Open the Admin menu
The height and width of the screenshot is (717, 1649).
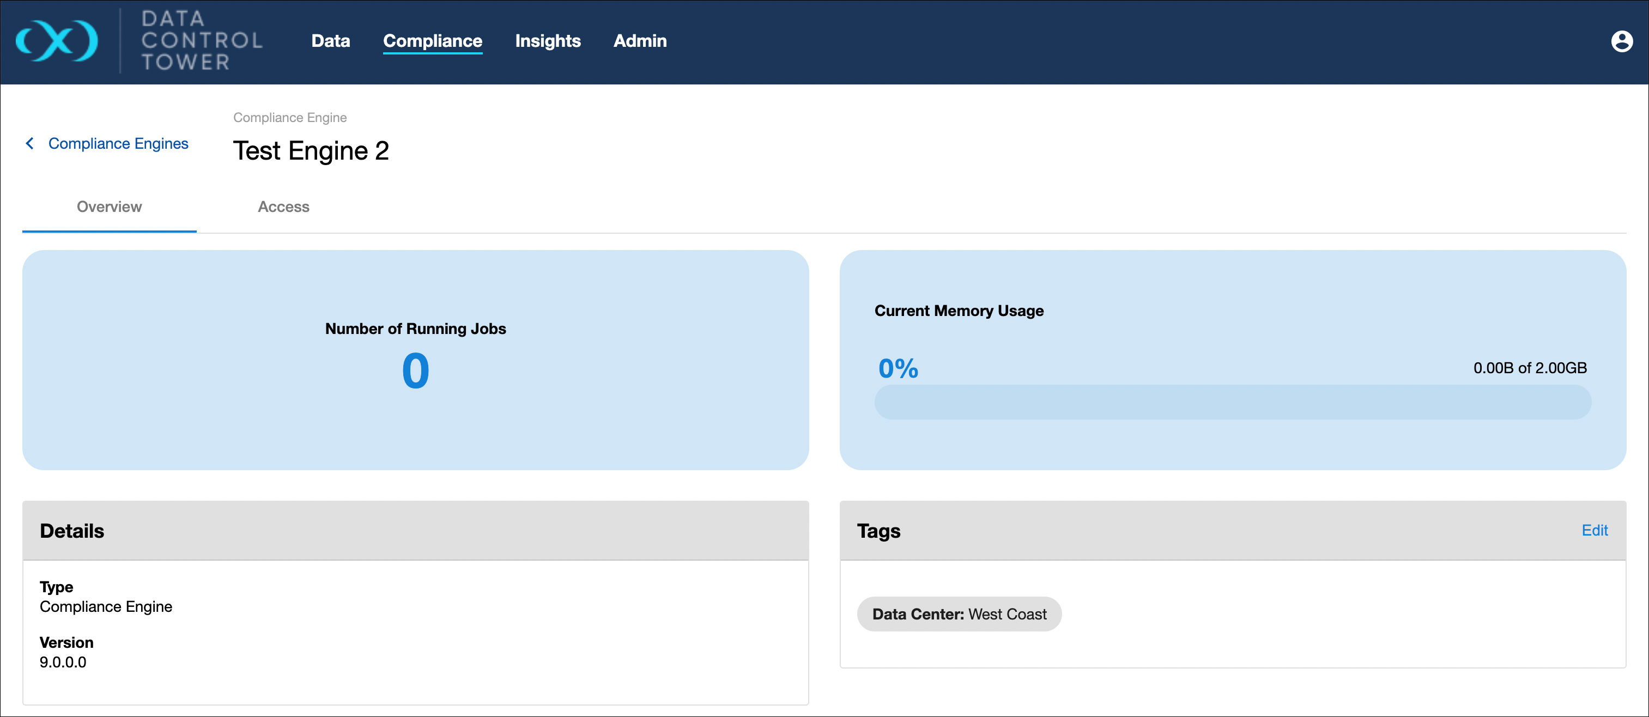(x=640, y=41)
